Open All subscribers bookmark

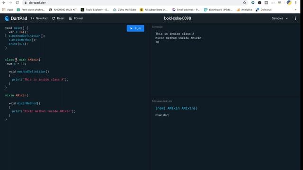[x=153, y=9]
